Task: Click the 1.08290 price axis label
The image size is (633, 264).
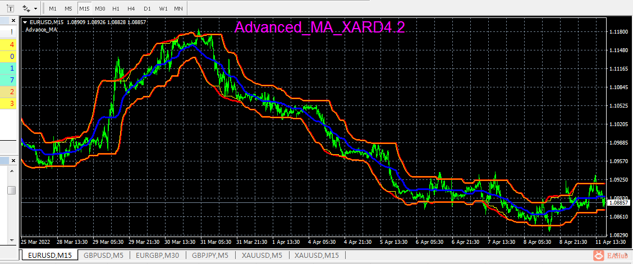Action: [x=618, y=235]
